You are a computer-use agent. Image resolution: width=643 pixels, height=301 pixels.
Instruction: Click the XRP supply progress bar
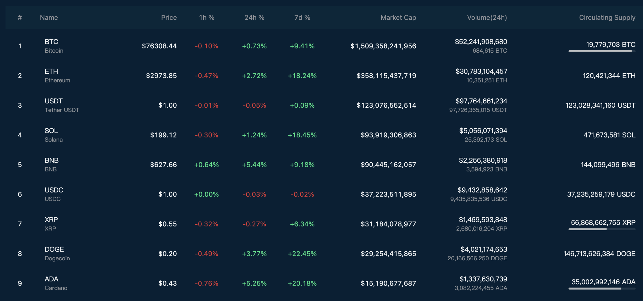[602, 229]
